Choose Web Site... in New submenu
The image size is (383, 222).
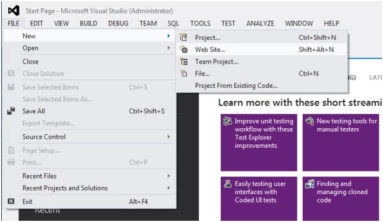click(x=262, y=49)
